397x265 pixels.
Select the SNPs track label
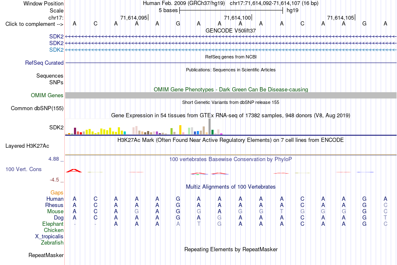click(x=56, y=83)
